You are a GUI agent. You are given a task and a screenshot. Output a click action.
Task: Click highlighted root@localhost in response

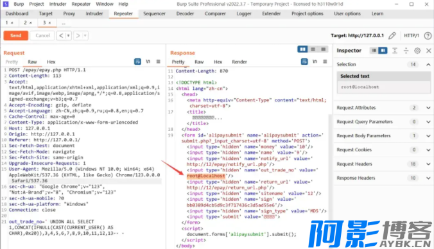point(206,176)
